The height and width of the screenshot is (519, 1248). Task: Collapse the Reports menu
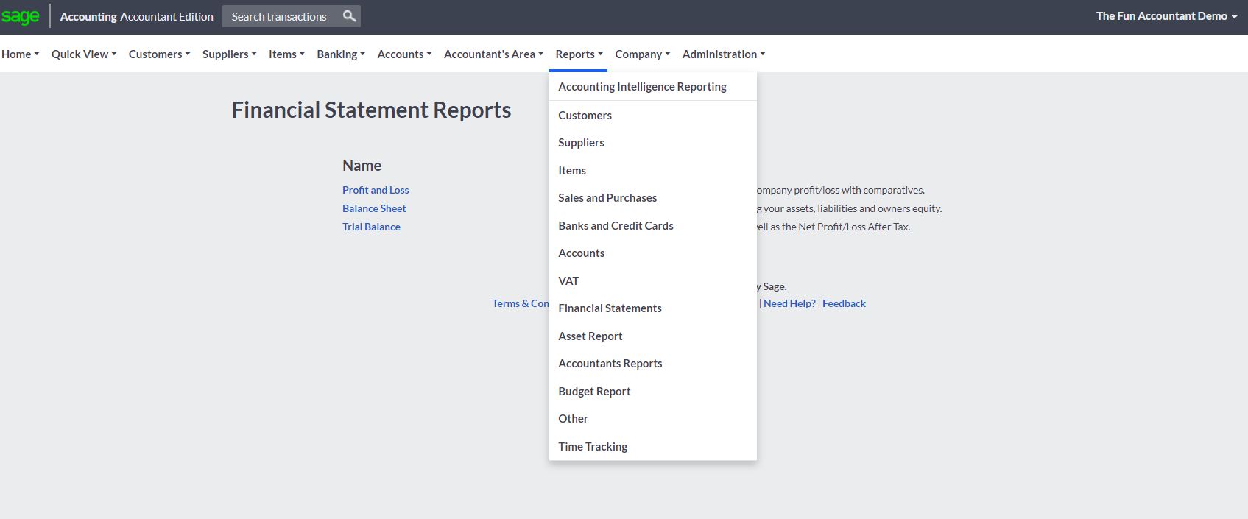click(579, 54)
